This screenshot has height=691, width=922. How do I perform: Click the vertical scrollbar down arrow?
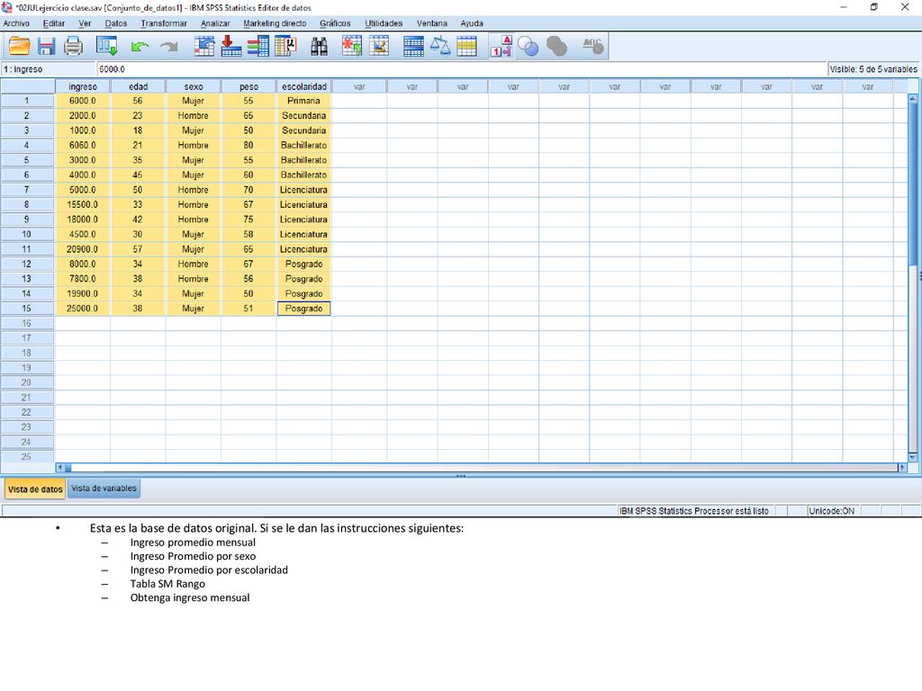tap(913, 456)
